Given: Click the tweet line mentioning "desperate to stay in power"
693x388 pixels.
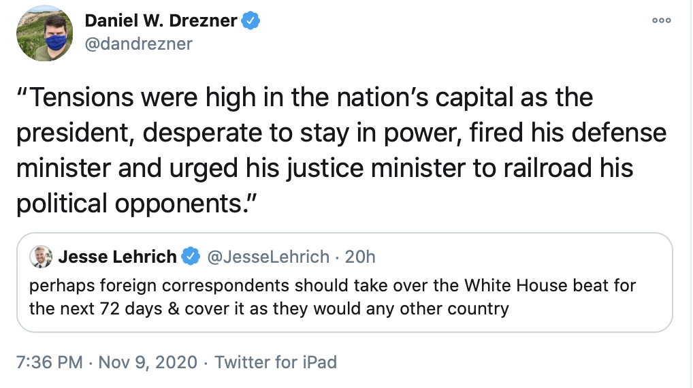Looking at the screenshot, I should (340, 132).
